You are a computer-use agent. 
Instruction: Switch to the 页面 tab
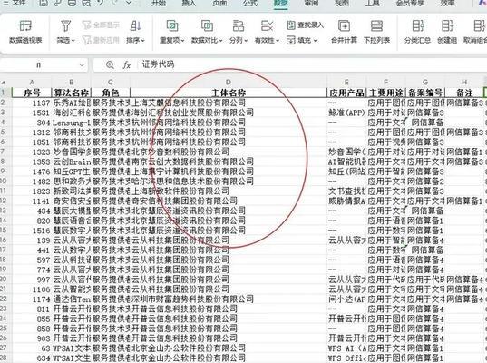tap(219, 3)
